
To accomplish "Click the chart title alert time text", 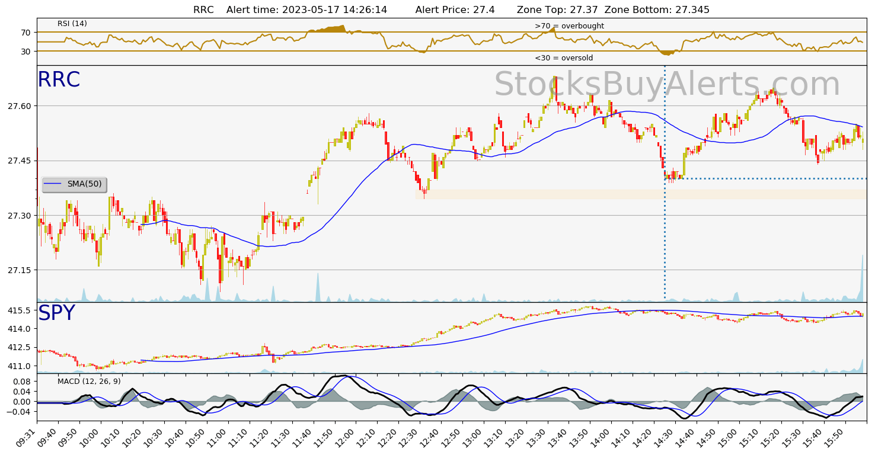I will coord(306,10).
